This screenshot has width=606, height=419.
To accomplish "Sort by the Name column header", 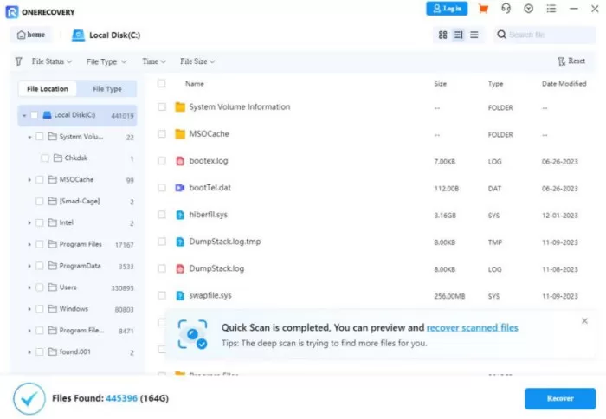I will 195,83.
